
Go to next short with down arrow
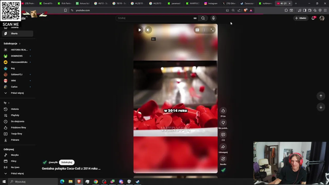321,107
